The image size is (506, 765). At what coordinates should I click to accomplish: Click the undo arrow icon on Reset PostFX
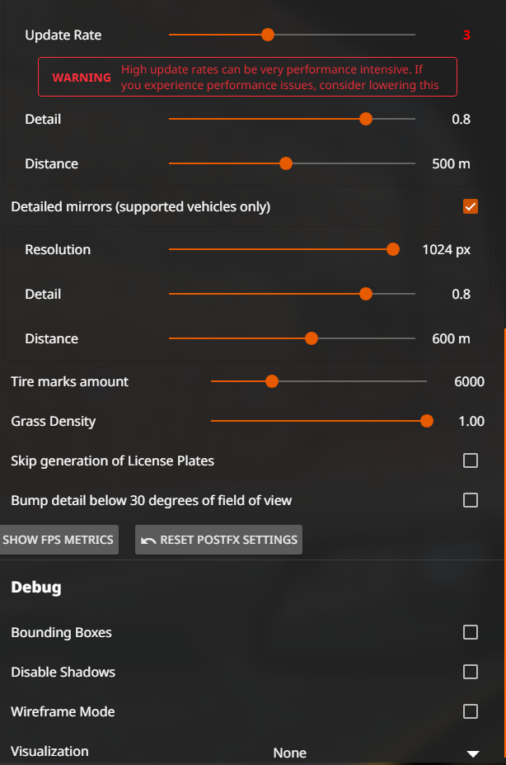click(148, 540)
